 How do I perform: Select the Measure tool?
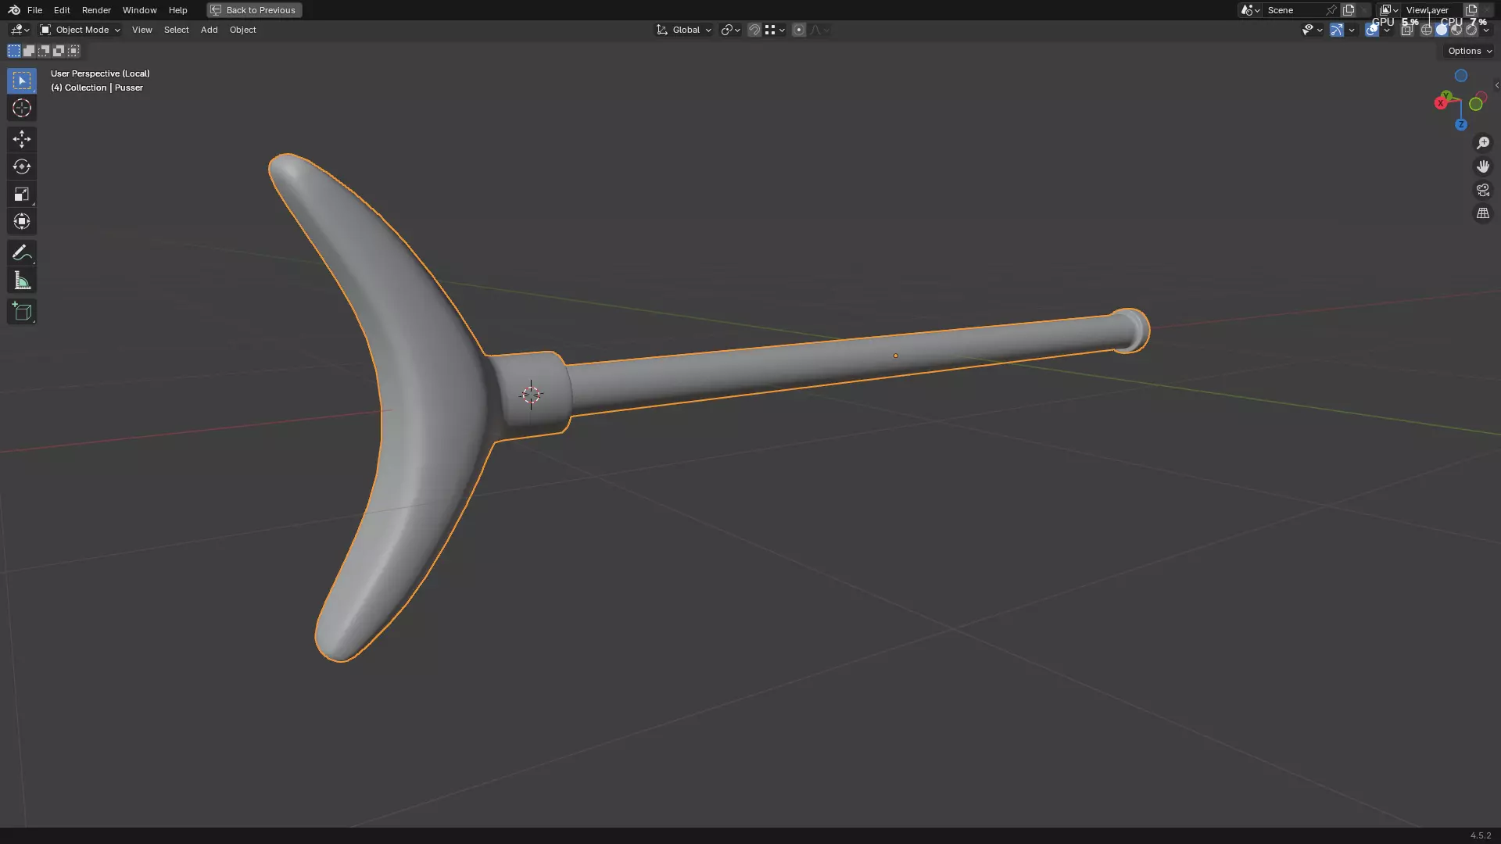click(22, 281)
